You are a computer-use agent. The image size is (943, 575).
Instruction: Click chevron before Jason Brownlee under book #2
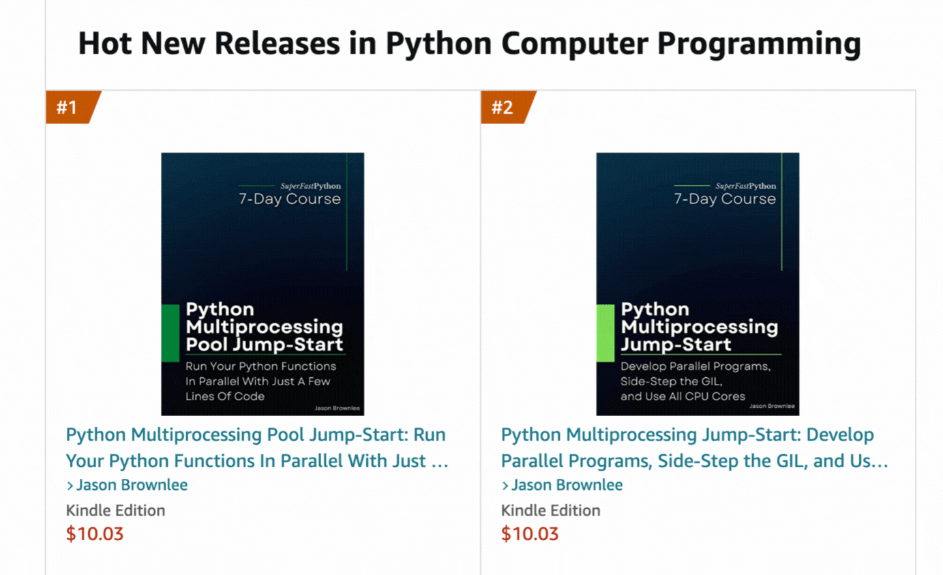point(505,486)
